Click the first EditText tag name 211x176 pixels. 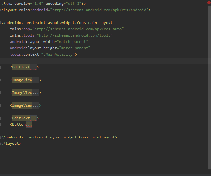coord(21,67)
